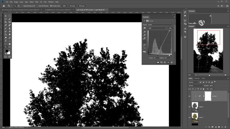The height and width of the screenshot is (129, 230).
Task: Toggle Resize Windows to Fit checkbox
Action: pos(23,6)
